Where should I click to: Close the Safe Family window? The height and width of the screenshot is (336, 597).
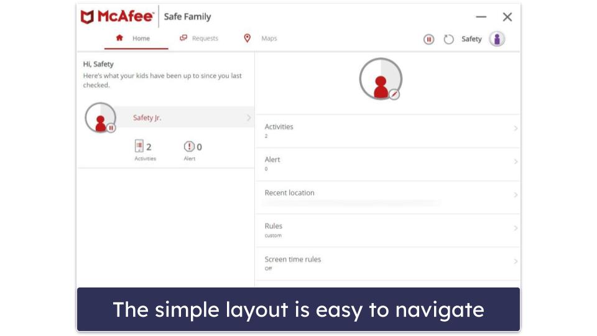coord(507,17)
